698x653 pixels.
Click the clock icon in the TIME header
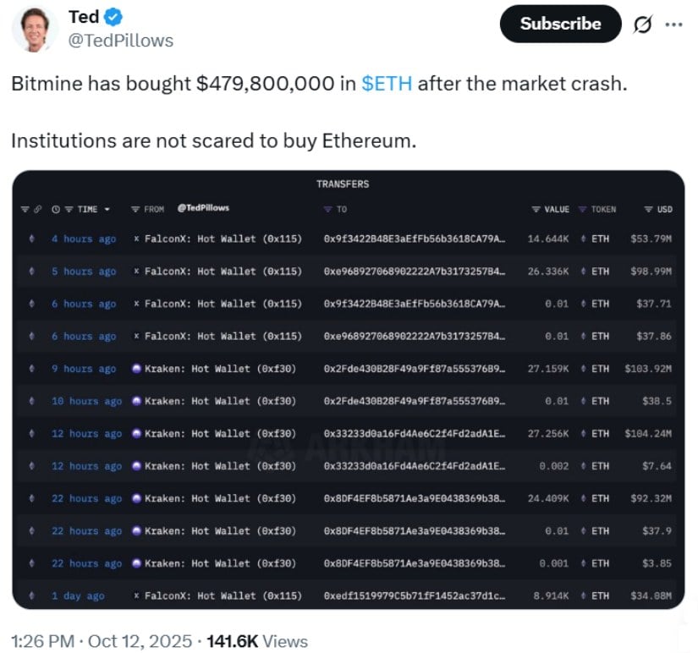point(56,209)
